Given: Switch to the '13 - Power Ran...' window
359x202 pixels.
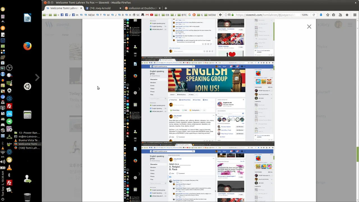Looking at the screenshot, I should point(27,133).
